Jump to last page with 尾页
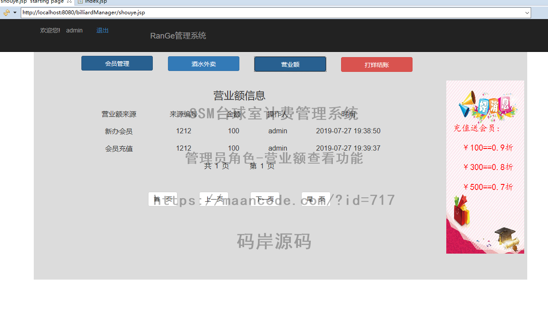Viewport: 548px width, 335px height. point(316,199)
